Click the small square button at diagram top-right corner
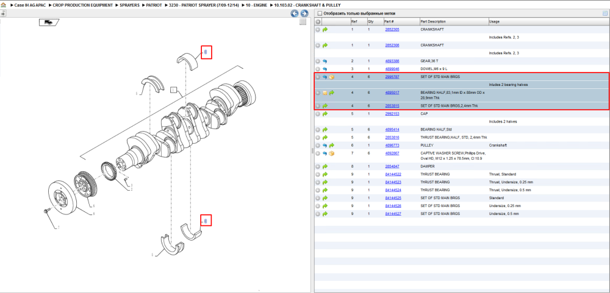This screenshot has height=293, width=610. 303,22
